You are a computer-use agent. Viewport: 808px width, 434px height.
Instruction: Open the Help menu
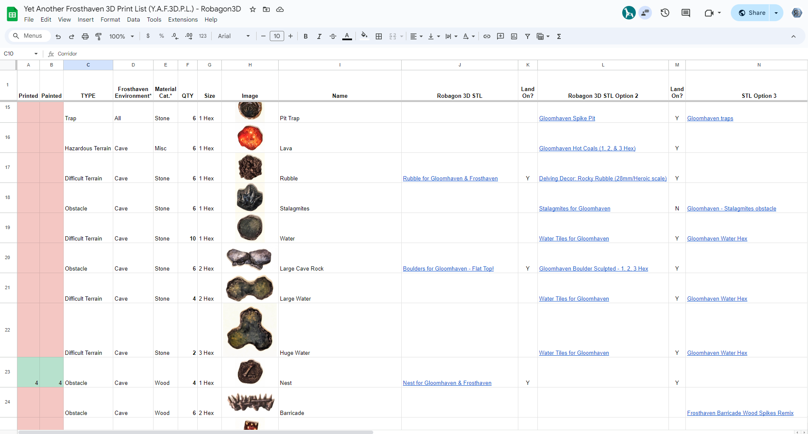(211, 19)
